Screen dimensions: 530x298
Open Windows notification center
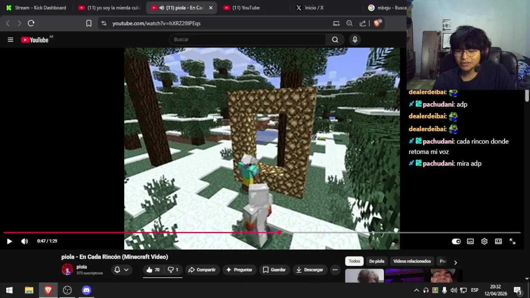pos(518,290)
